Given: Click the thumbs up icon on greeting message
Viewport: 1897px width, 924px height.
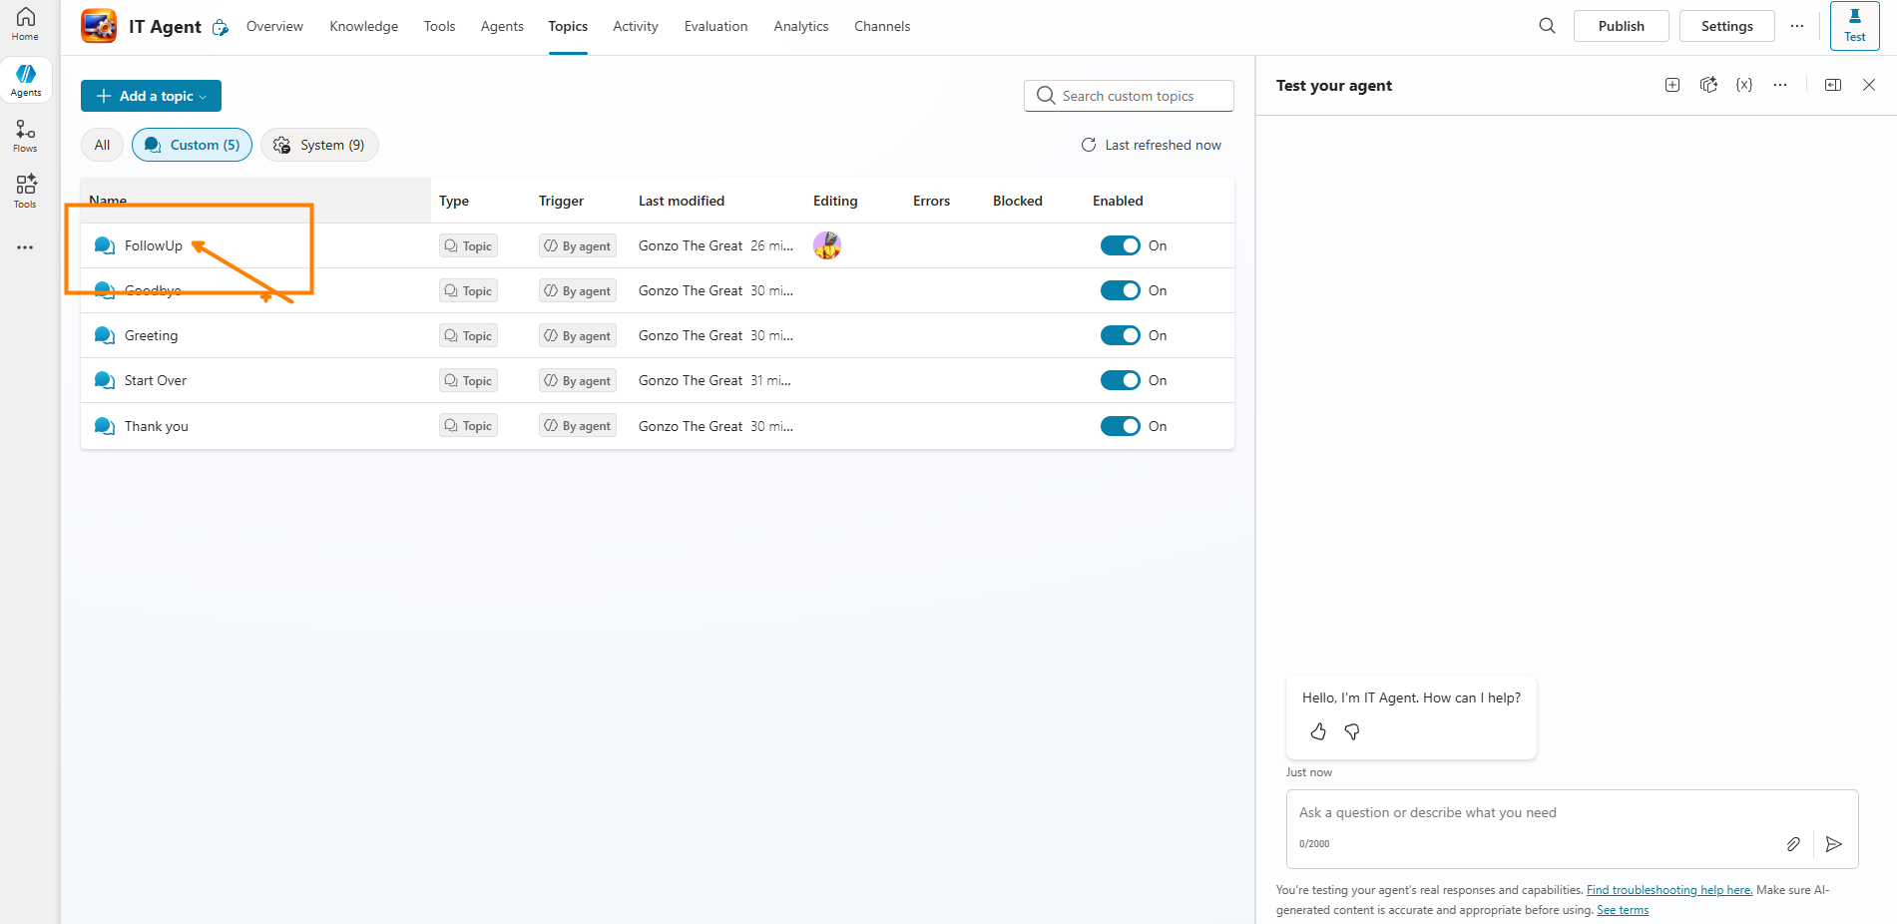Looking at the screenshot, I should [x=1318, y=731].
